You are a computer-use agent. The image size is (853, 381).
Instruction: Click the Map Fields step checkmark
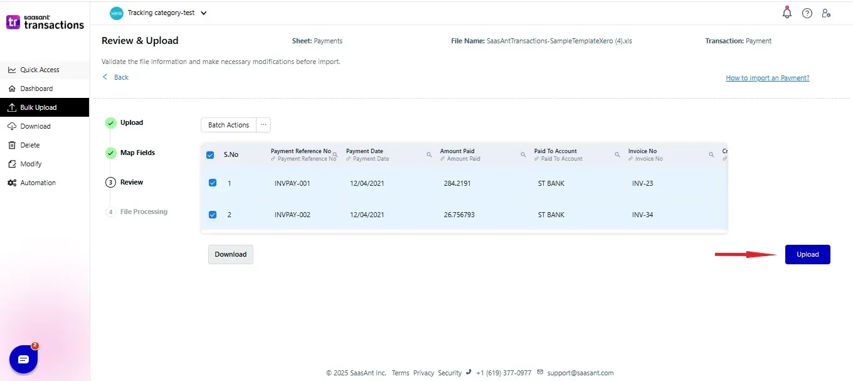pos(111,153)
